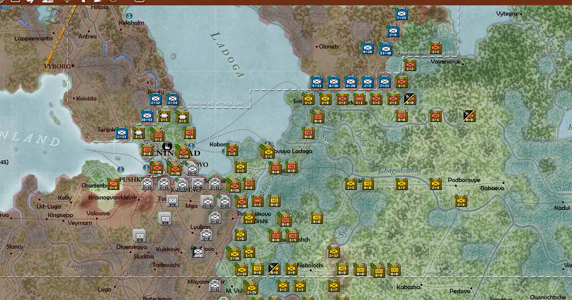Click the Soviet 1=3 unit near the Svir

pyautogui.click(x=376, y=99)
